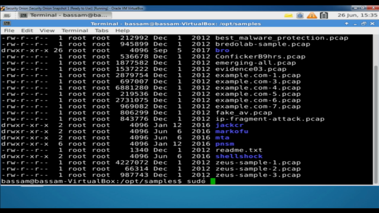Screen dimensions: 379x213
Task: Click the text ConfickerB9hrs.pcap
Action: [x=261, y=57]
